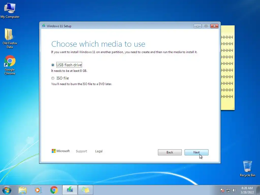Click the Next button
The height and width of the screenshot is (195, 260).
(x=196, y=152)
